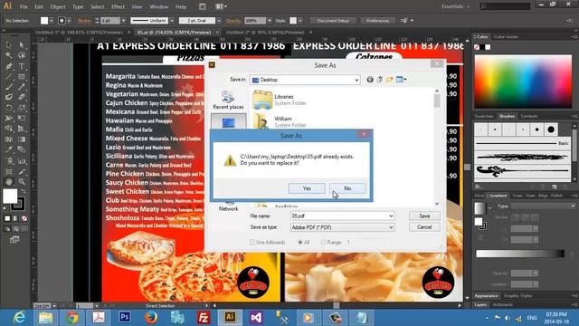Click Create New Folder icon in Save As
The image size is (579, 326).
pos(390,80)
